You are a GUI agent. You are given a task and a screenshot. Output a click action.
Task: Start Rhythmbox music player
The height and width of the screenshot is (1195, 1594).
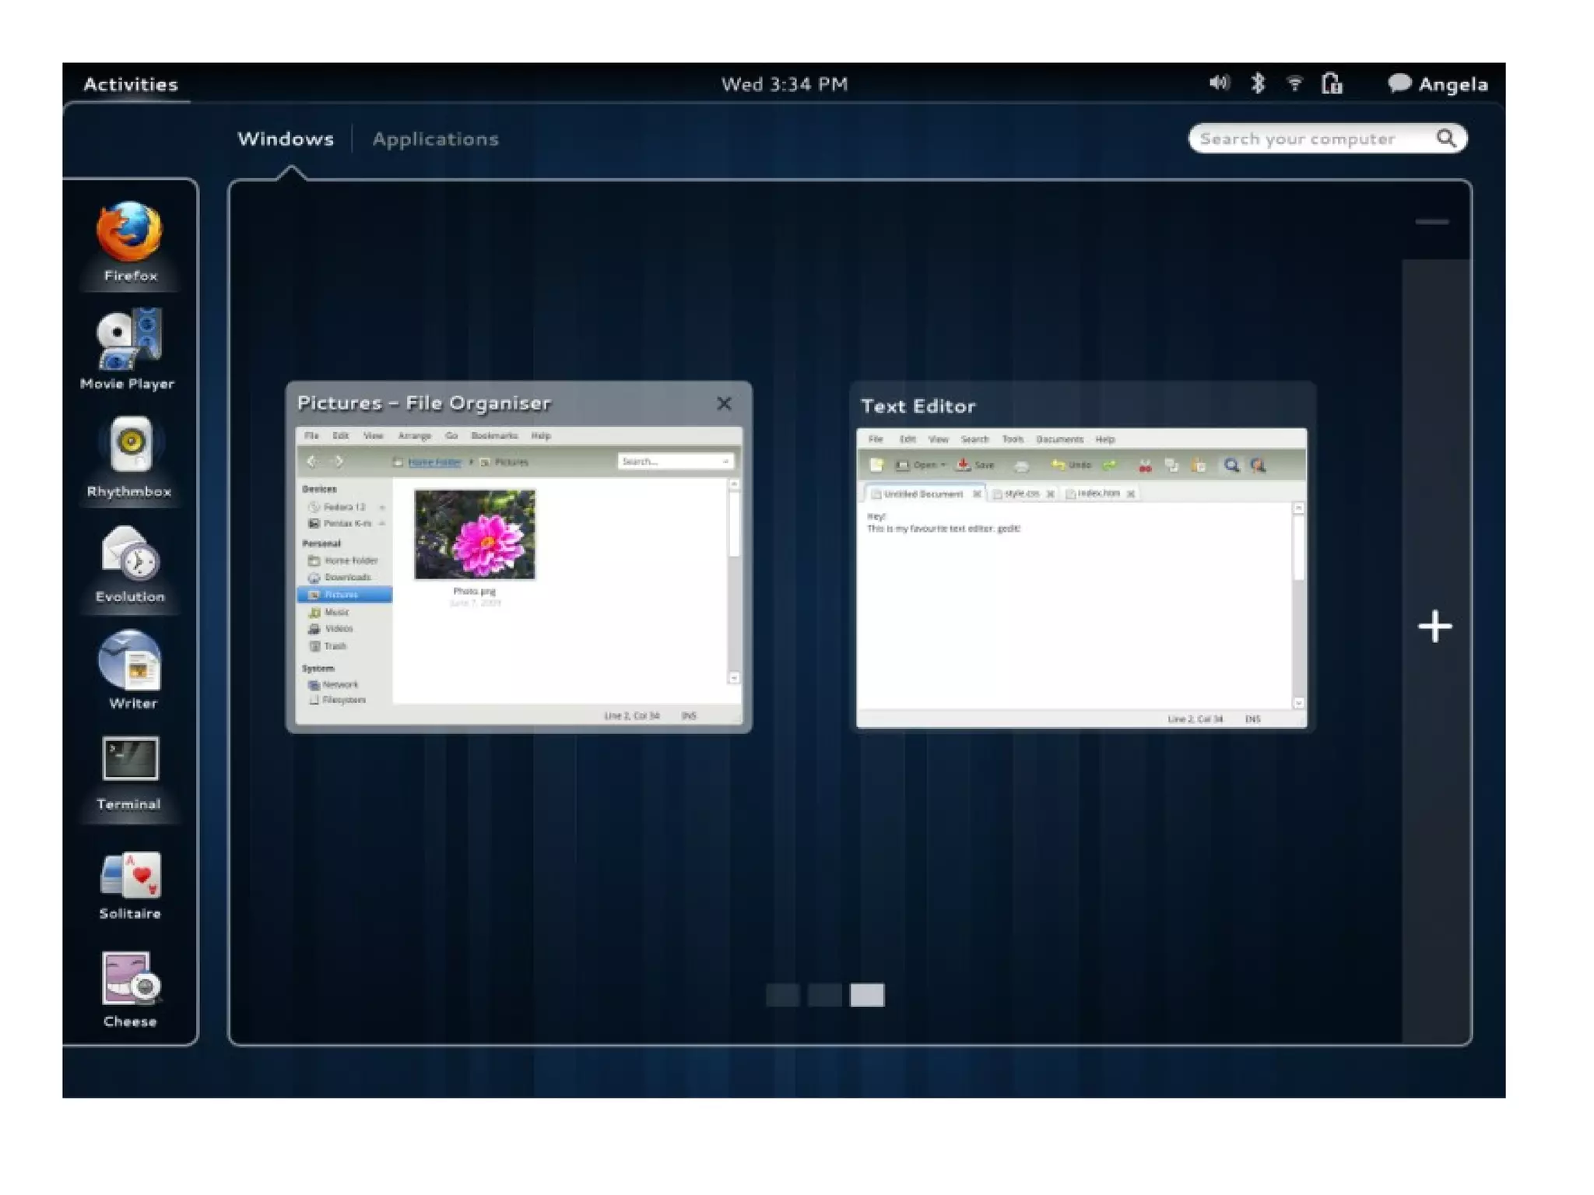pos(130,446)
